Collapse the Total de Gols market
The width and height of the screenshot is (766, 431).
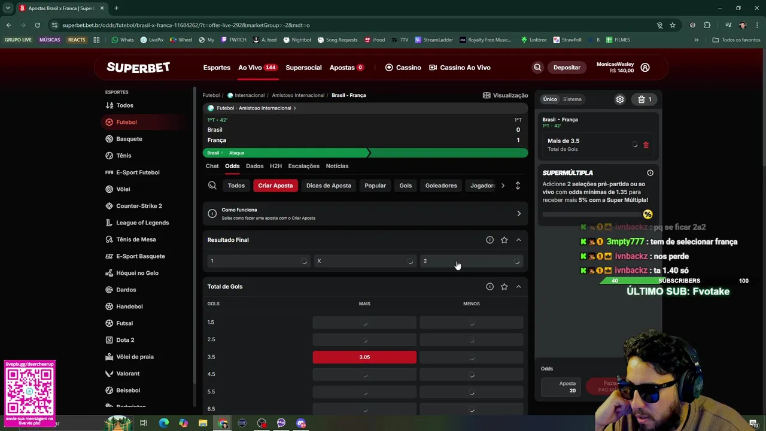tap(518, 287)
